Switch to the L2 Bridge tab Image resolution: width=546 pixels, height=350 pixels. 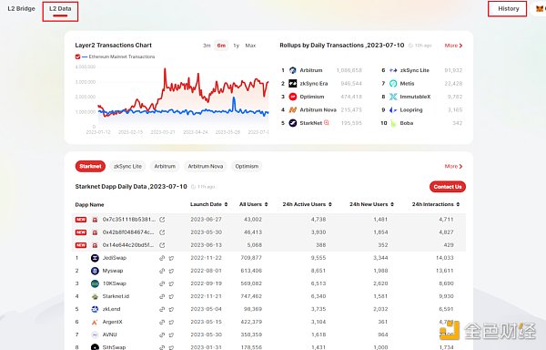(21, 9)
